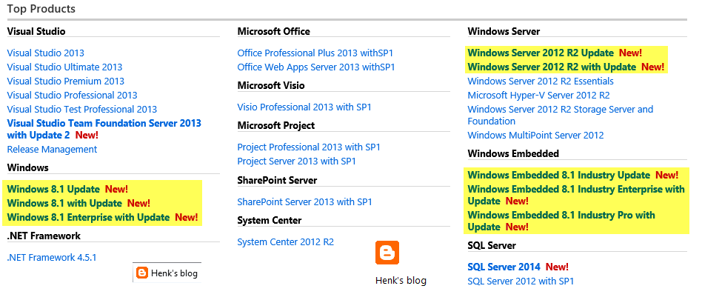Click the .NET Framework section heading
The image size is (702, 300).
pyautogui.click(x=44, y=236)
